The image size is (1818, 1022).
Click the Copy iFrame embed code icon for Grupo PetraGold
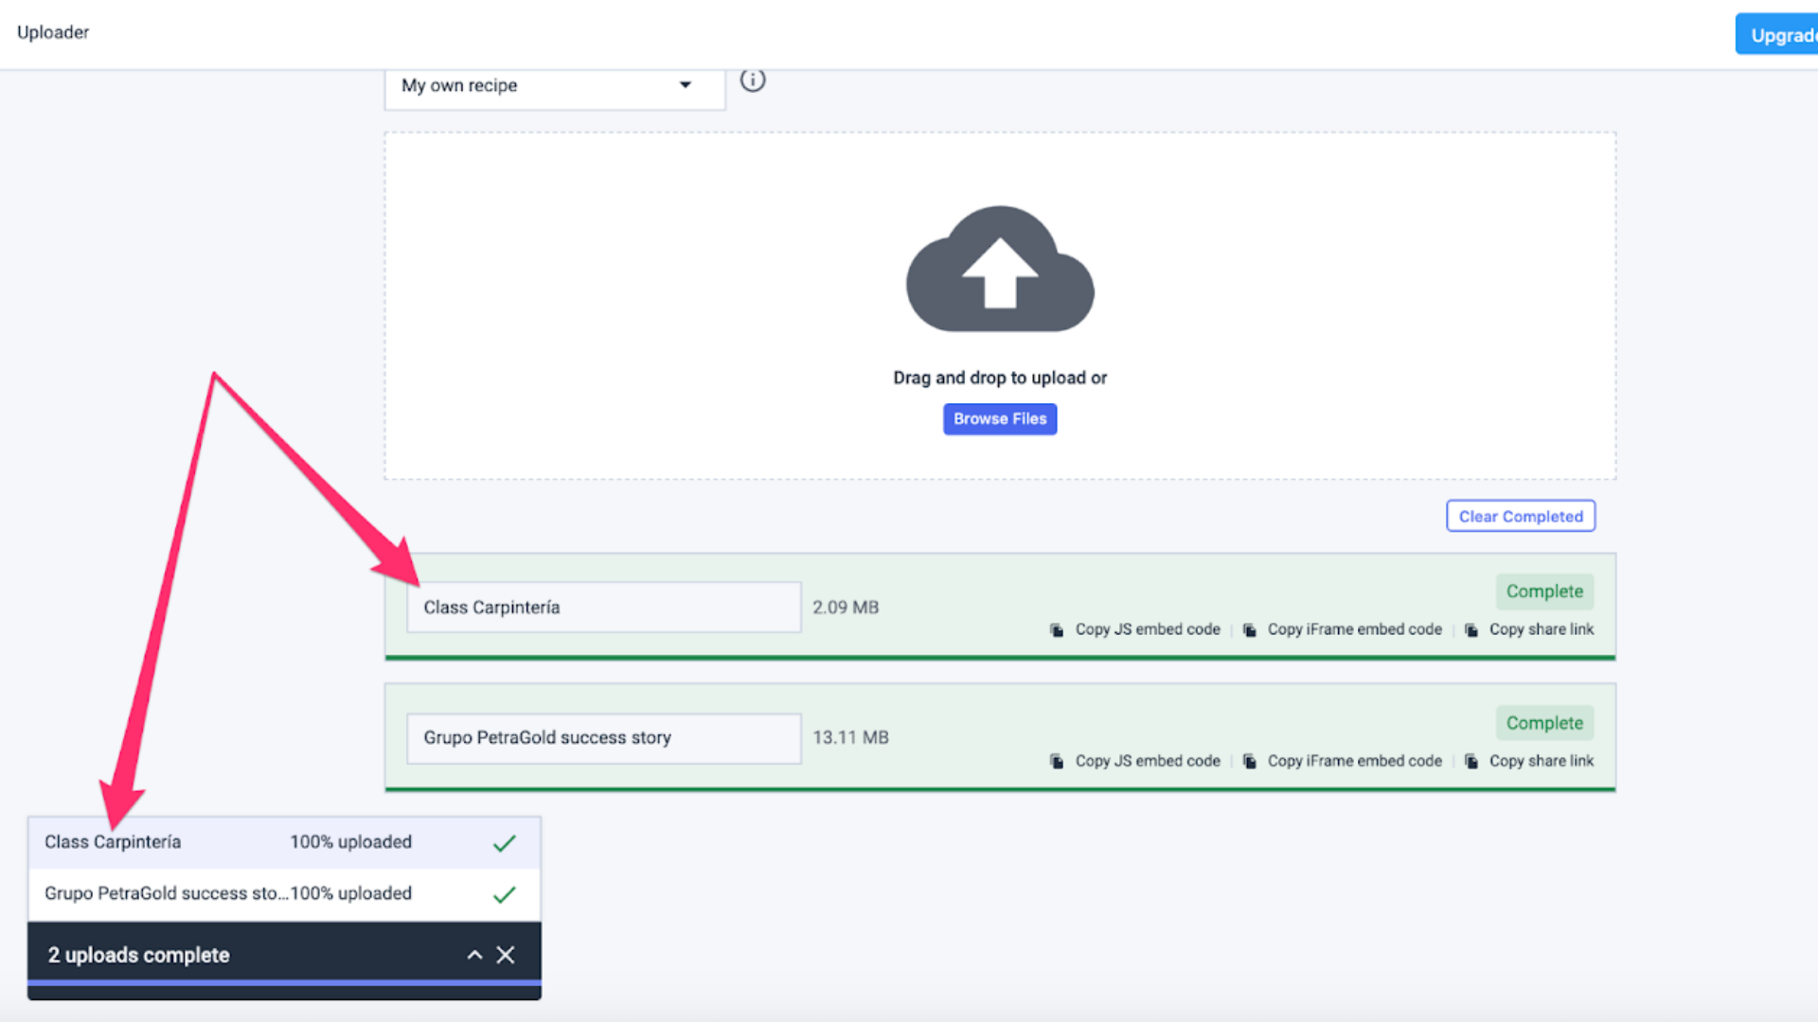(1251, 761)
